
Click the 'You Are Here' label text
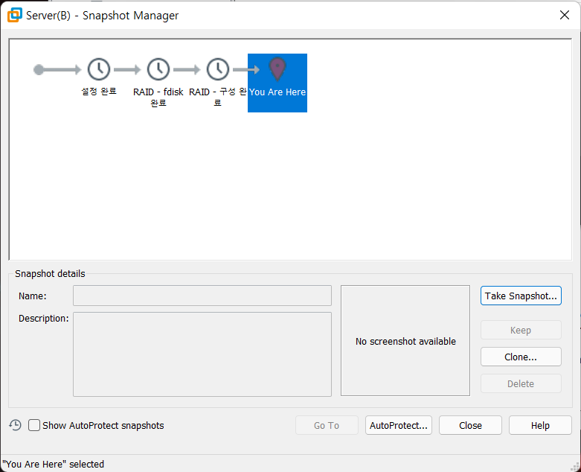tap(277, 92)
